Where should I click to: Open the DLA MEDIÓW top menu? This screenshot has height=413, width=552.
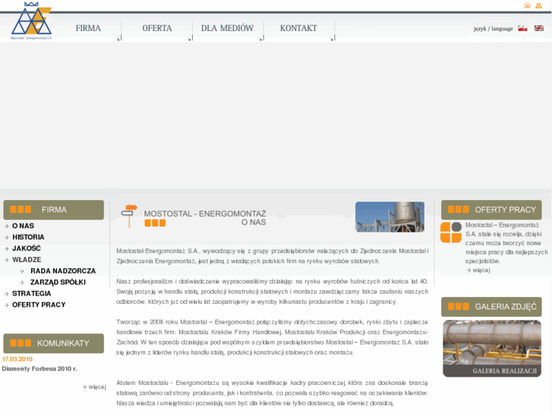pos(227,28)
